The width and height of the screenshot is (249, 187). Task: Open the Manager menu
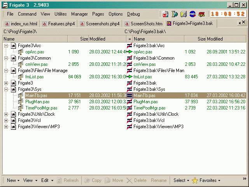(x=79, y=14)
